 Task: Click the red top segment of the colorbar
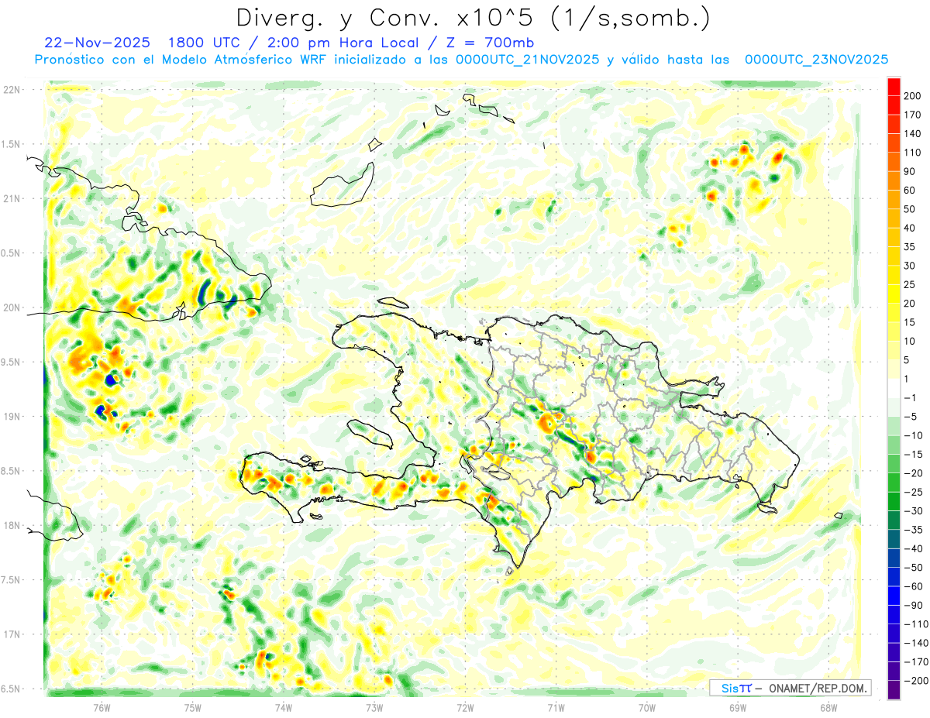(894, 87)
